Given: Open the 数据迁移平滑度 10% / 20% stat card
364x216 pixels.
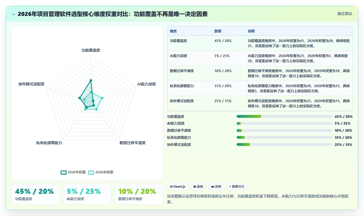Looking at the screenshot, I should 139,194.
